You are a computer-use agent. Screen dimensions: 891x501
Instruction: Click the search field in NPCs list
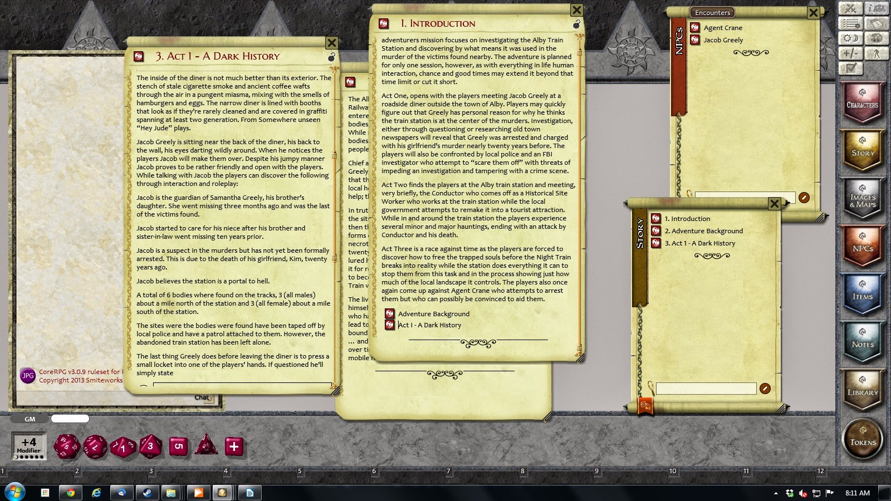pyautogui.click(x=745, y=198)
